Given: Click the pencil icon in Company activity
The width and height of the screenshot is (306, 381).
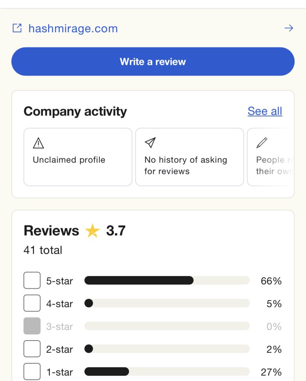Looking at the screenshot, I should 262,143.
